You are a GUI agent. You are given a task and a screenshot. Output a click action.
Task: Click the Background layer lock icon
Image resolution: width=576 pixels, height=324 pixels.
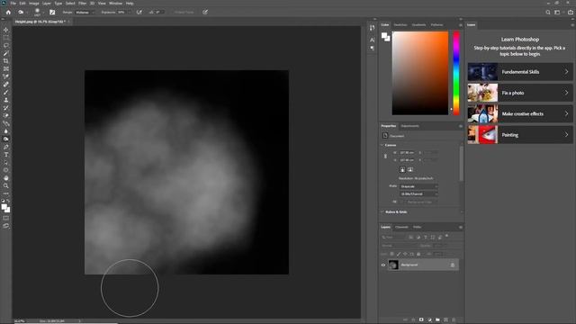tap(453, 265)
